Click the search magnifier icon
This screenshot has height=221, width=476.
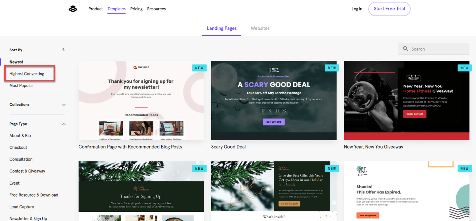tap(406, 49)
